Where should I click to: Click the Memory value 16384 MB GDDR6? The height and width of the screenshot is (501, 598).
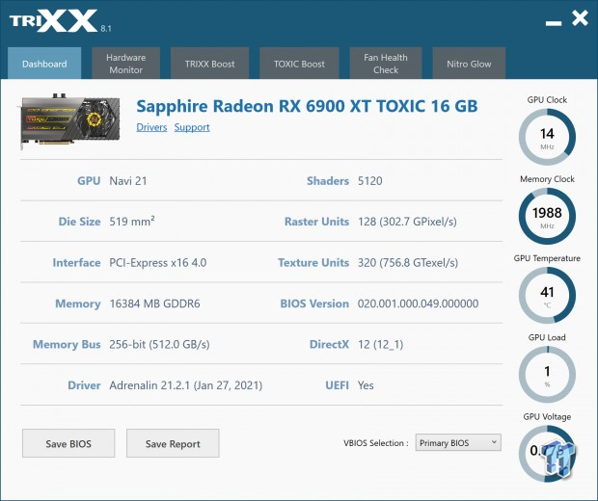point(154,303)
